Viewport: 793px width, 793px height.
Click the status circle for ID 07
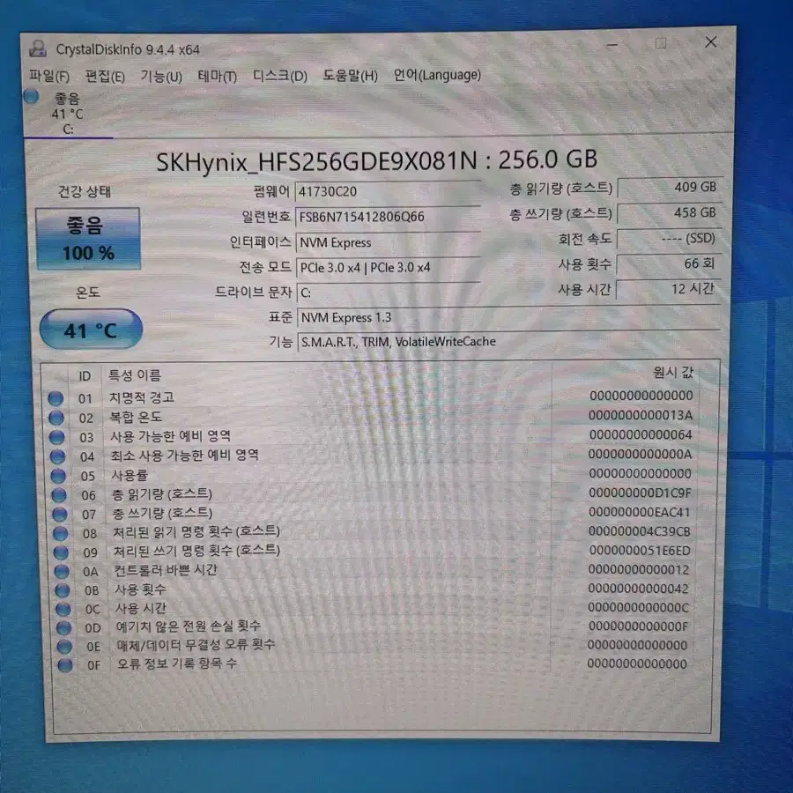coord(60,515)
